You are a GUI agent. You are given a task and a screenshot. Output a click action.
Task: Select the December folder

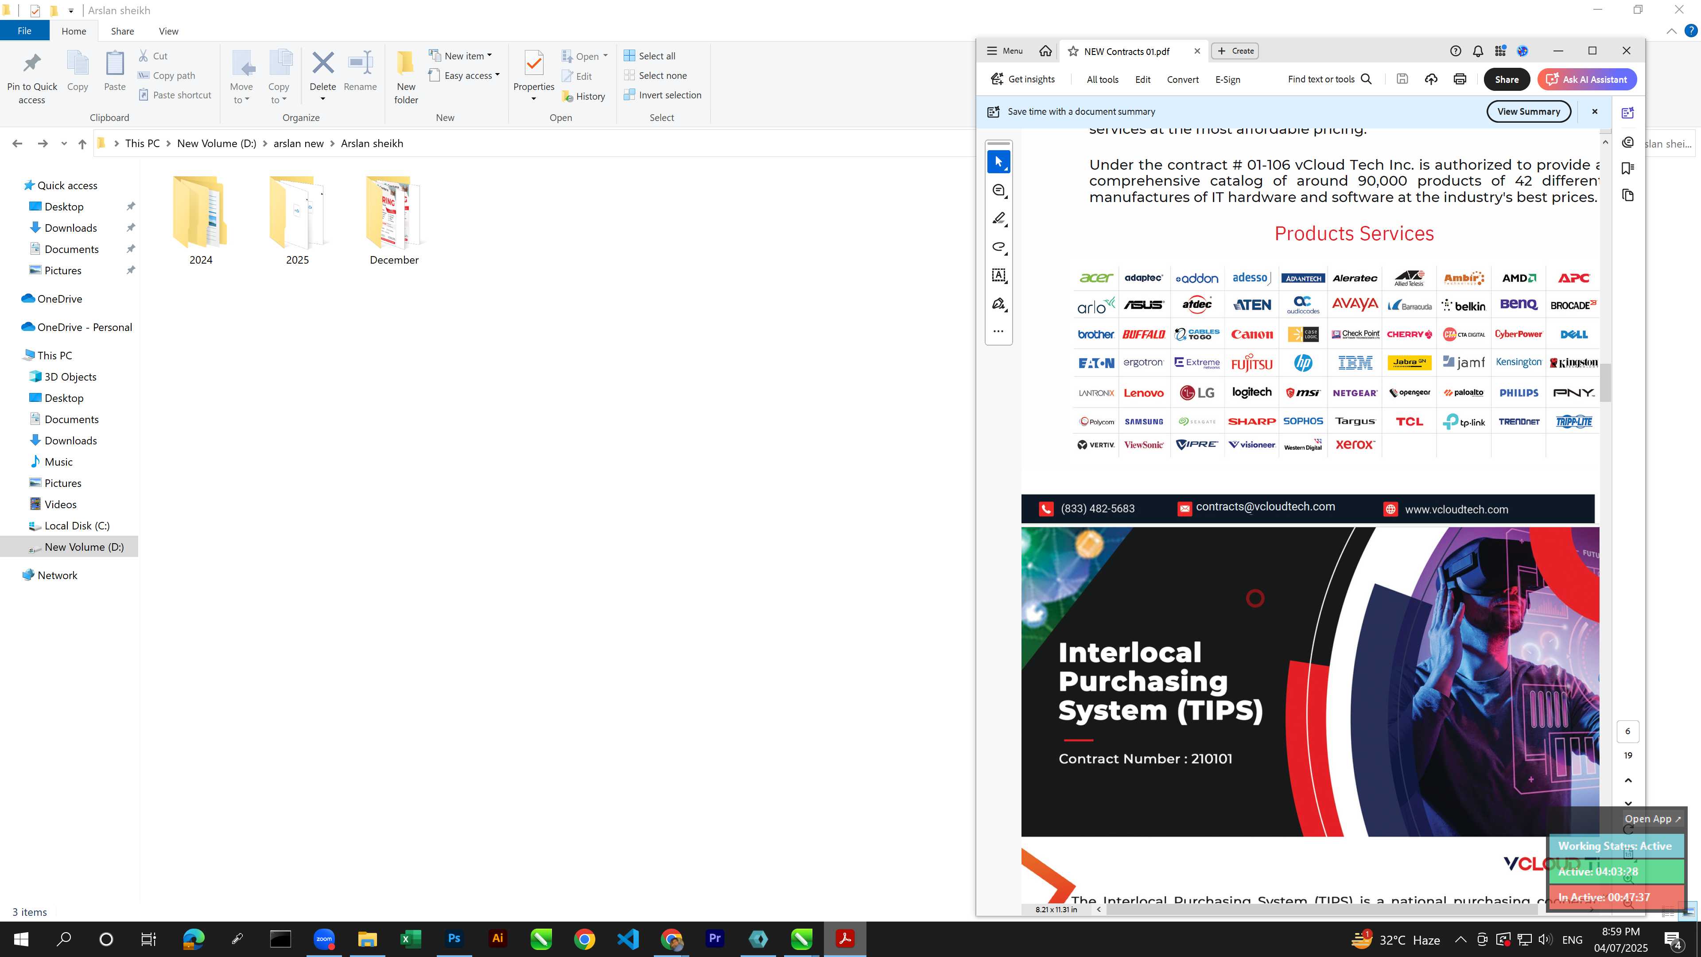coord(394,221)
